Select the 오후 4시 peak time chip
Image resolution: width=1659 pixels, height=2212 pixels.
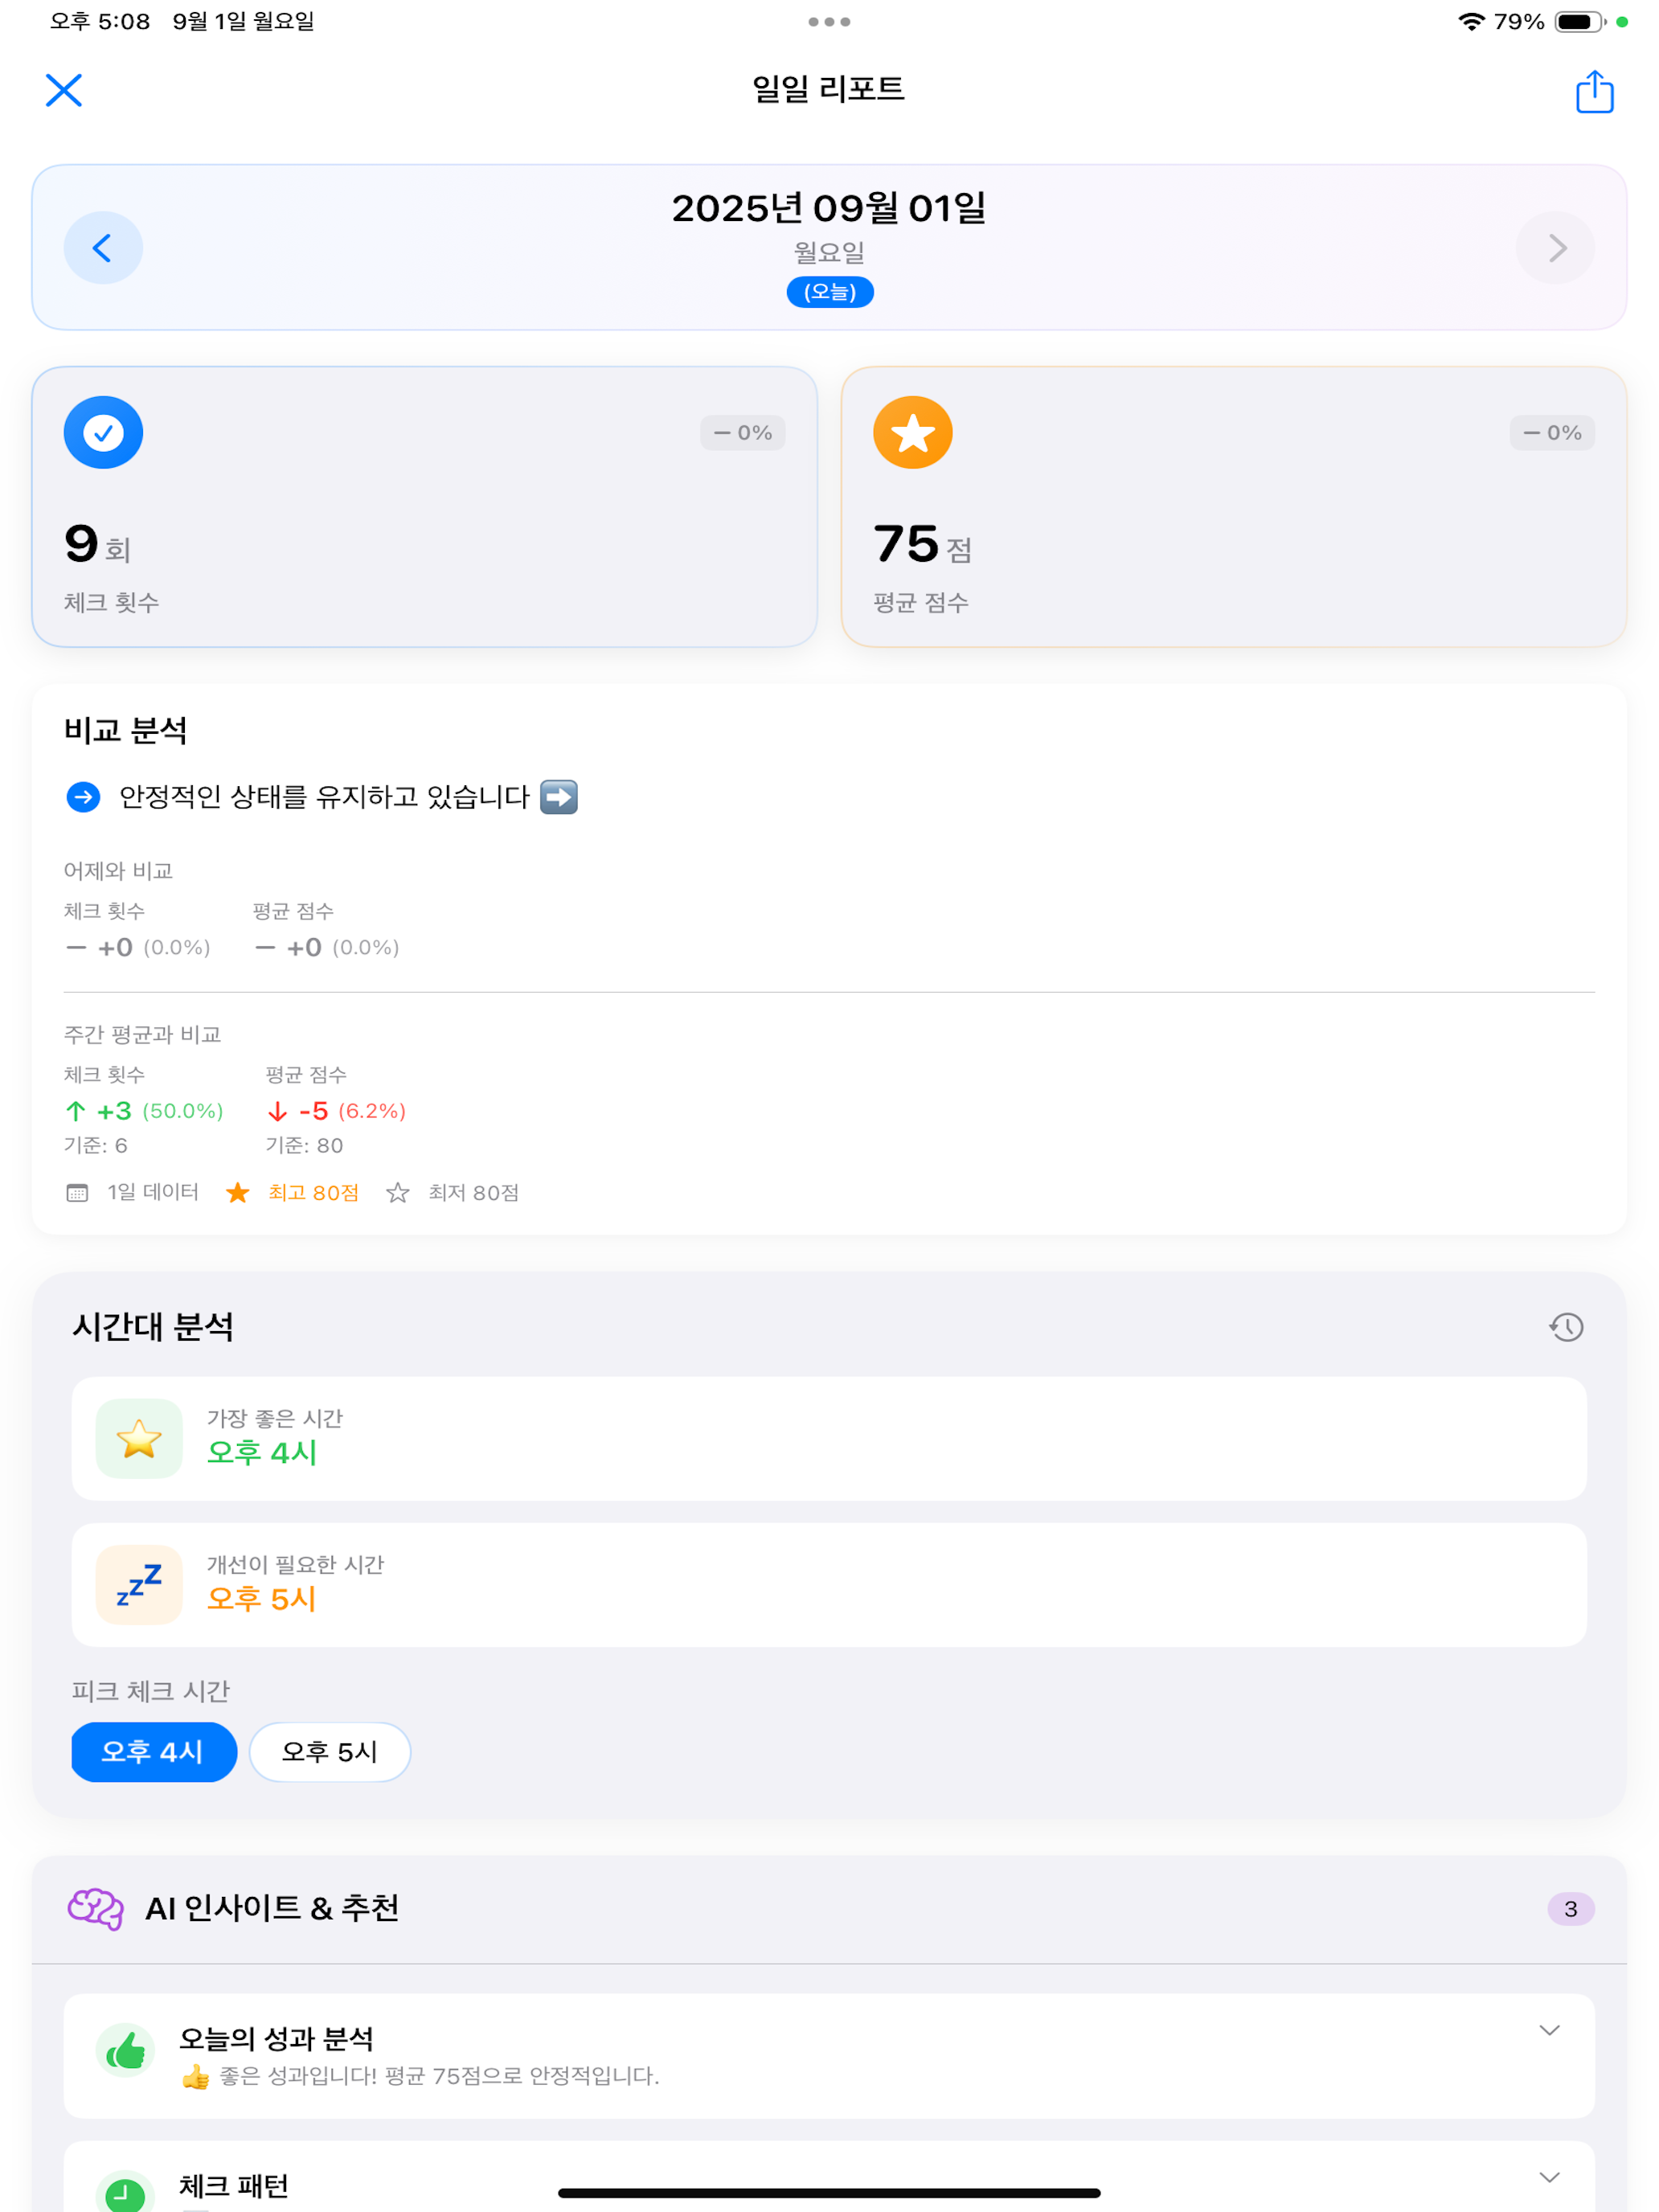click(154, 1752)
